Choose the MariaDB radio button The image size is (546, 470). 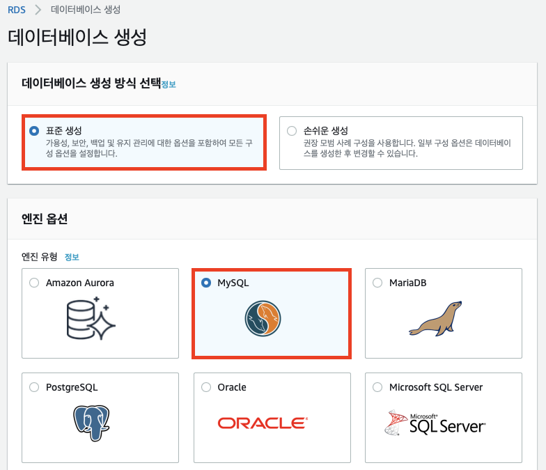pyautogui.click(x=377, y=283)
